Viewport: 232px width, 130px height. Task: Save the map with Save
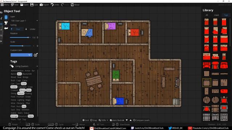coord(34,5)
